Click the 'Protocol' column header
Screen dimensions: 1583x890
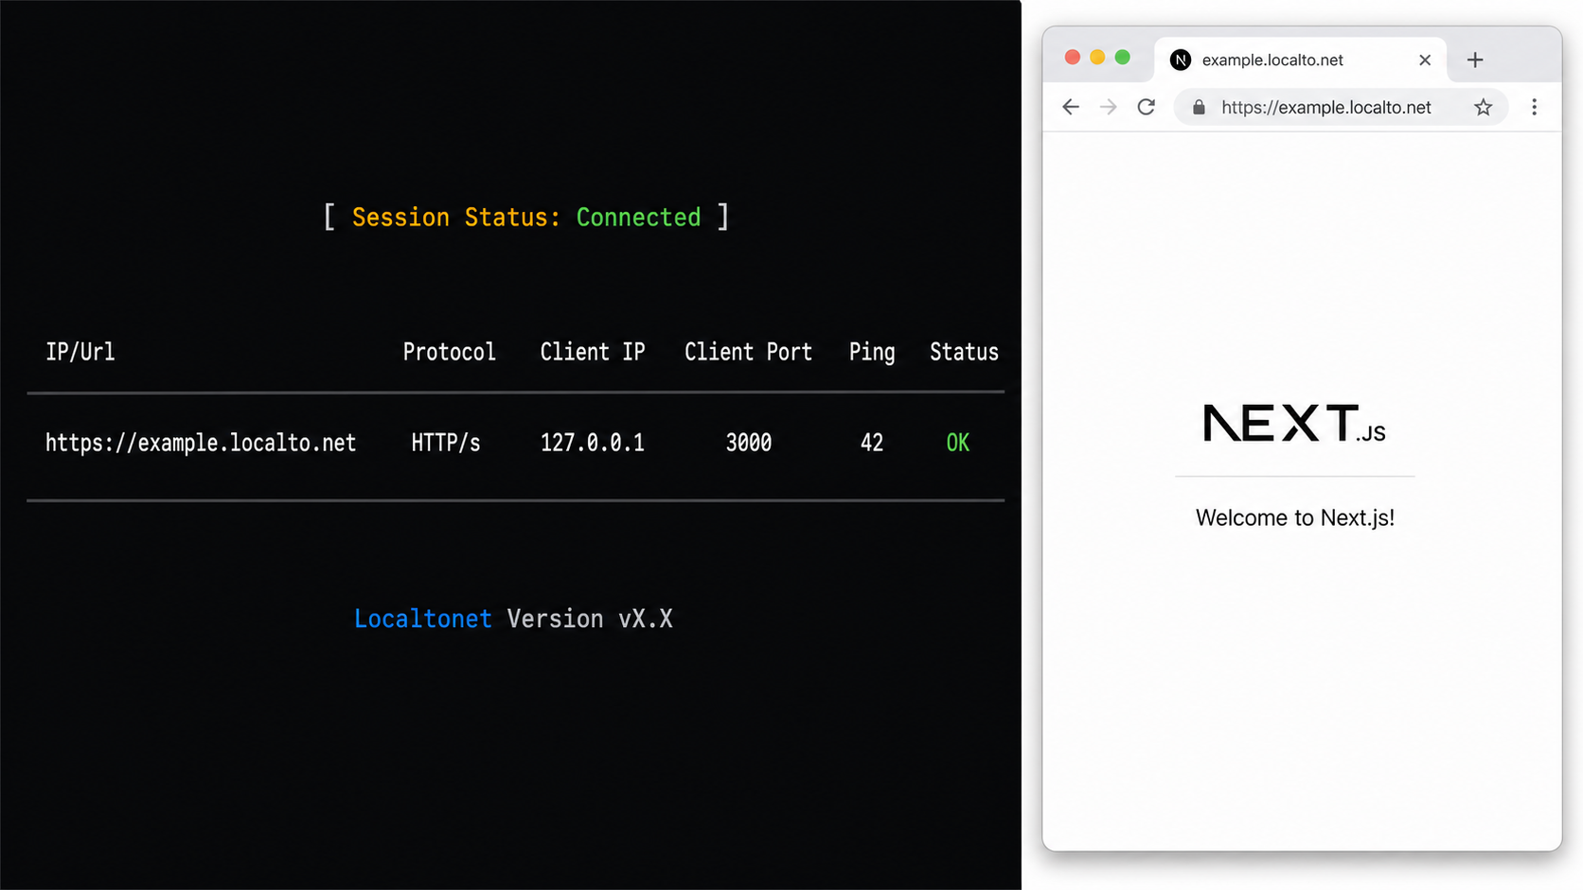point(449,352)
